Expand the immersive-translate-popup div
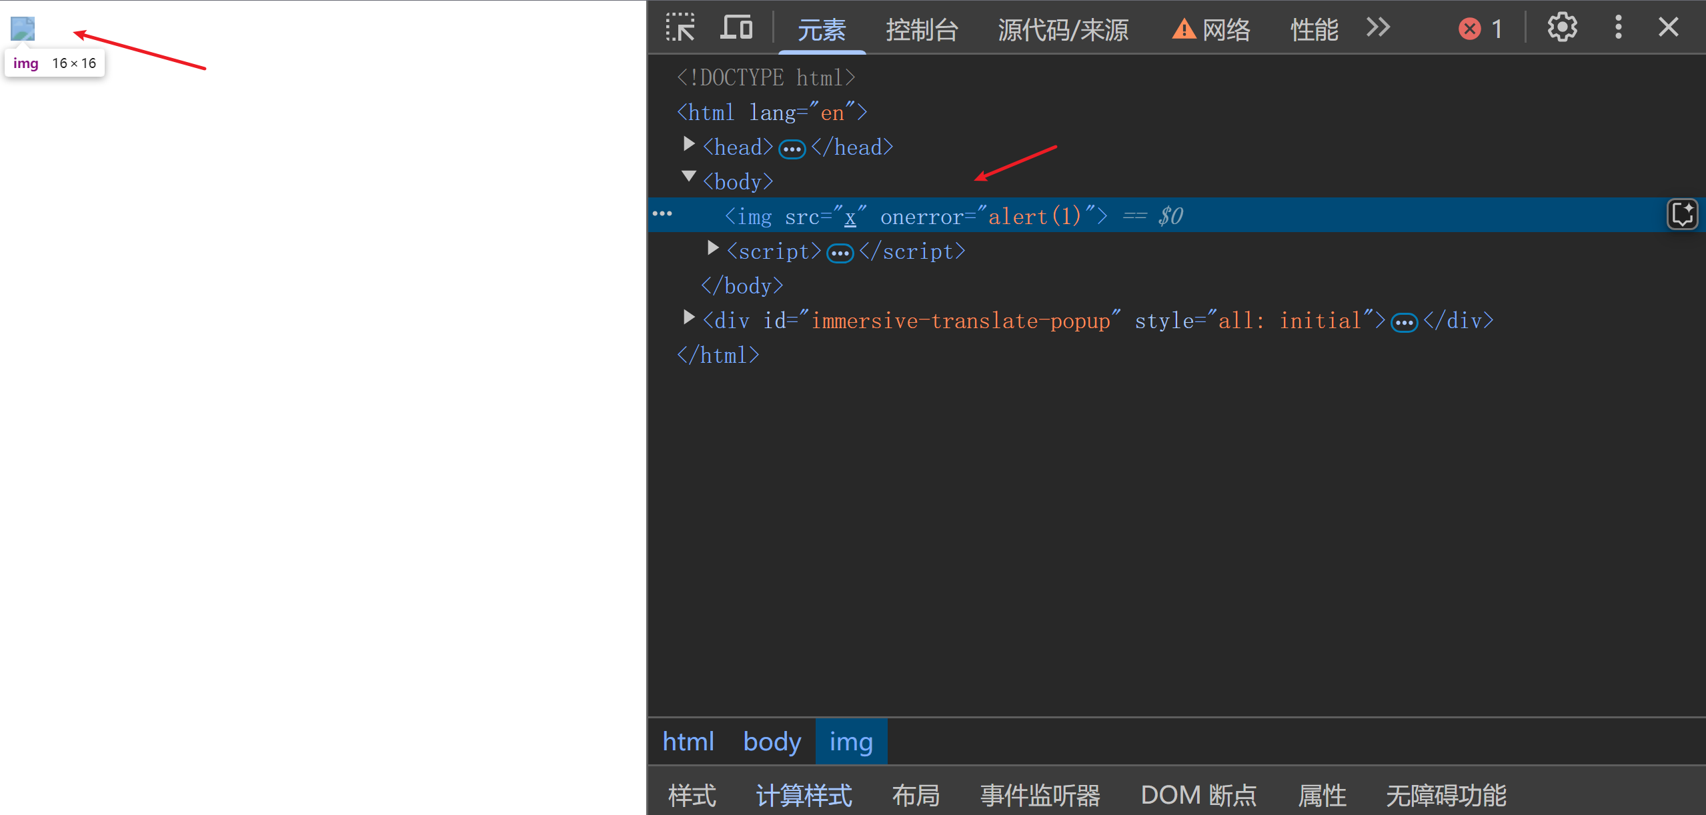Viewport: 1706px width, 815px height. 689,317
